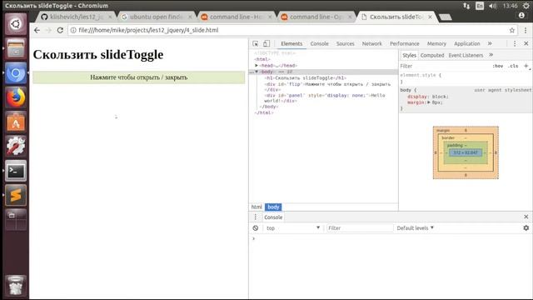Select the Console drawer tab
Screen dimensions: 533x300
pos(273,217)
